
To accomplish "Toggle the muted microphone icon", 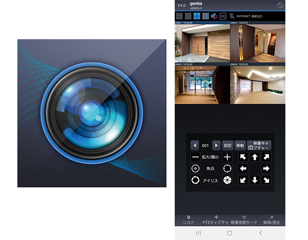I will click(232, 16).
